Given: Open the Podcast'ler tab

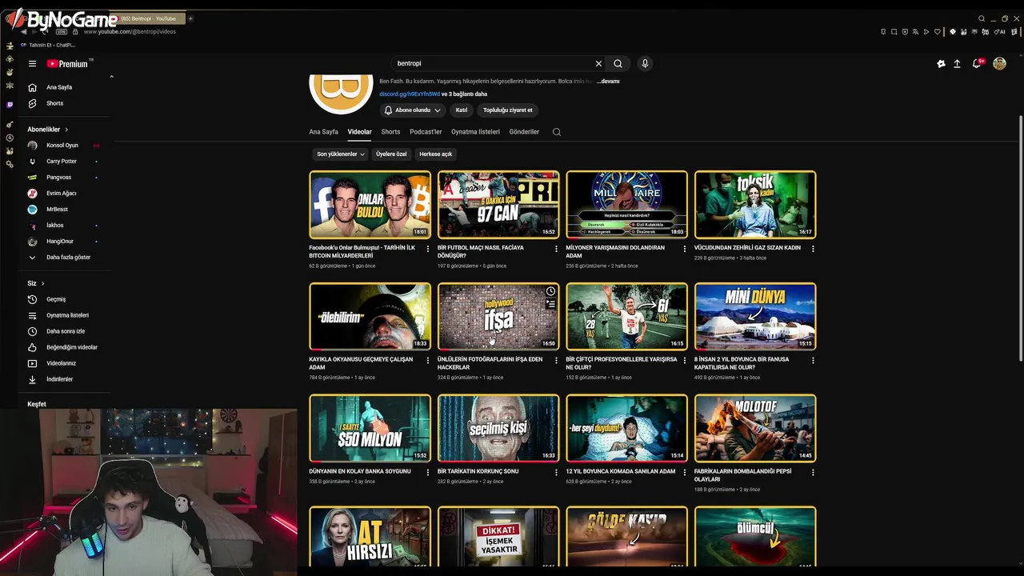Looking at the screenshot, I should (426, 132).
